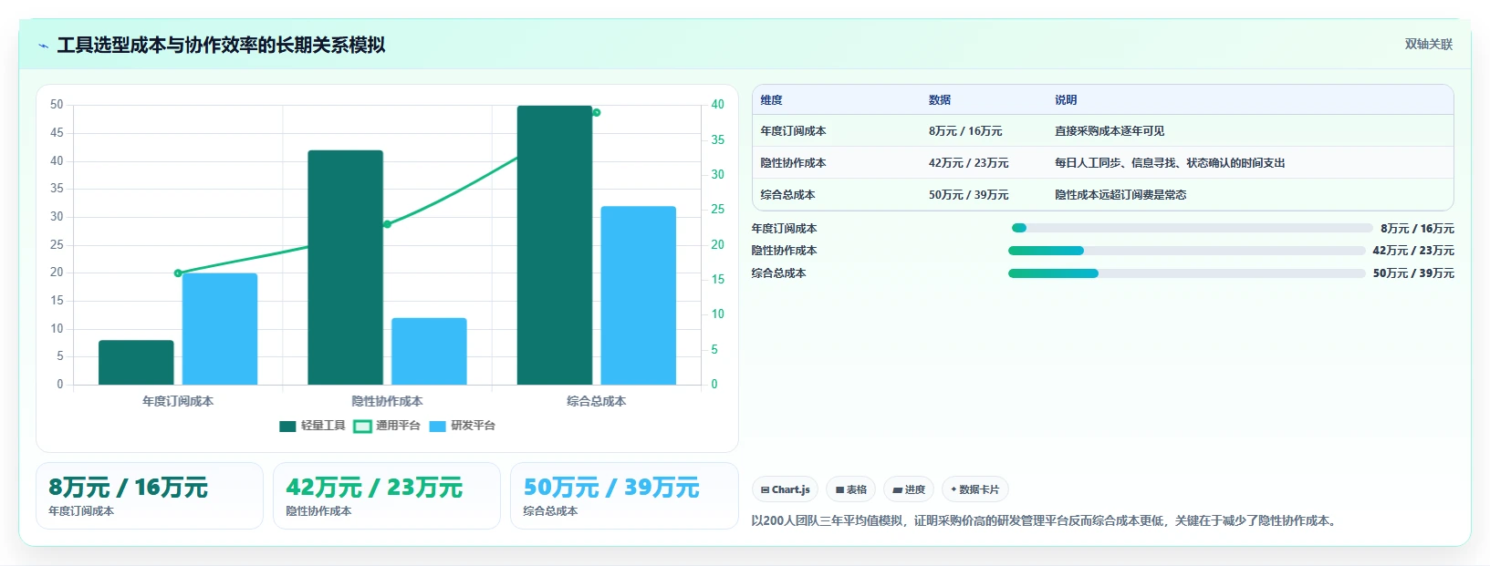Click the text 隐性成本远超订阅费是常态
Image resolution: width=1490 pixels, height=566 pixels.
(1120, 195)
